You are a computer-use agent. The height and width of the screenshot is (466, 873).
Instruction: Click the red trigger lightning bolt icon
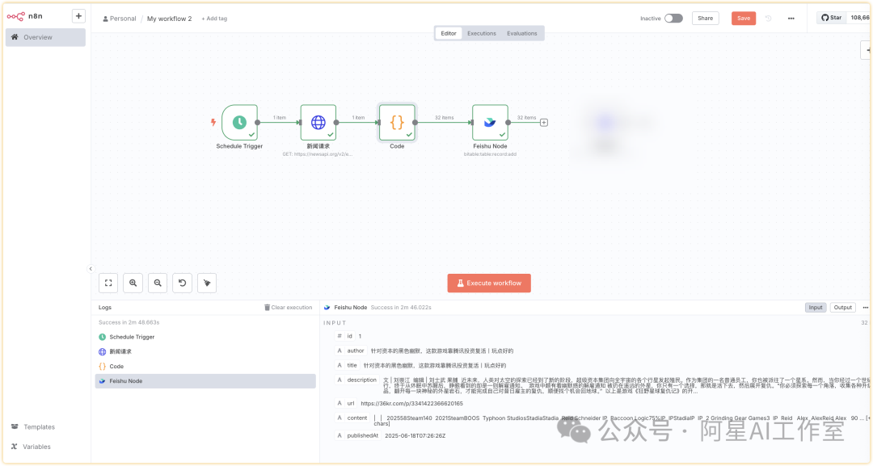pos(213,122)
